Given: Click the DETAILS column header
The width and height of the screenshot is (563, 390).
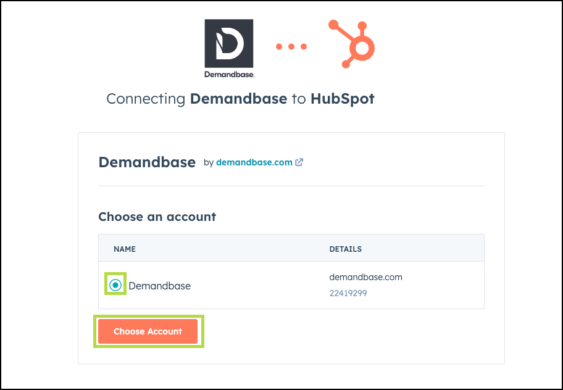Looking at the screenshot, I should 346,249.
